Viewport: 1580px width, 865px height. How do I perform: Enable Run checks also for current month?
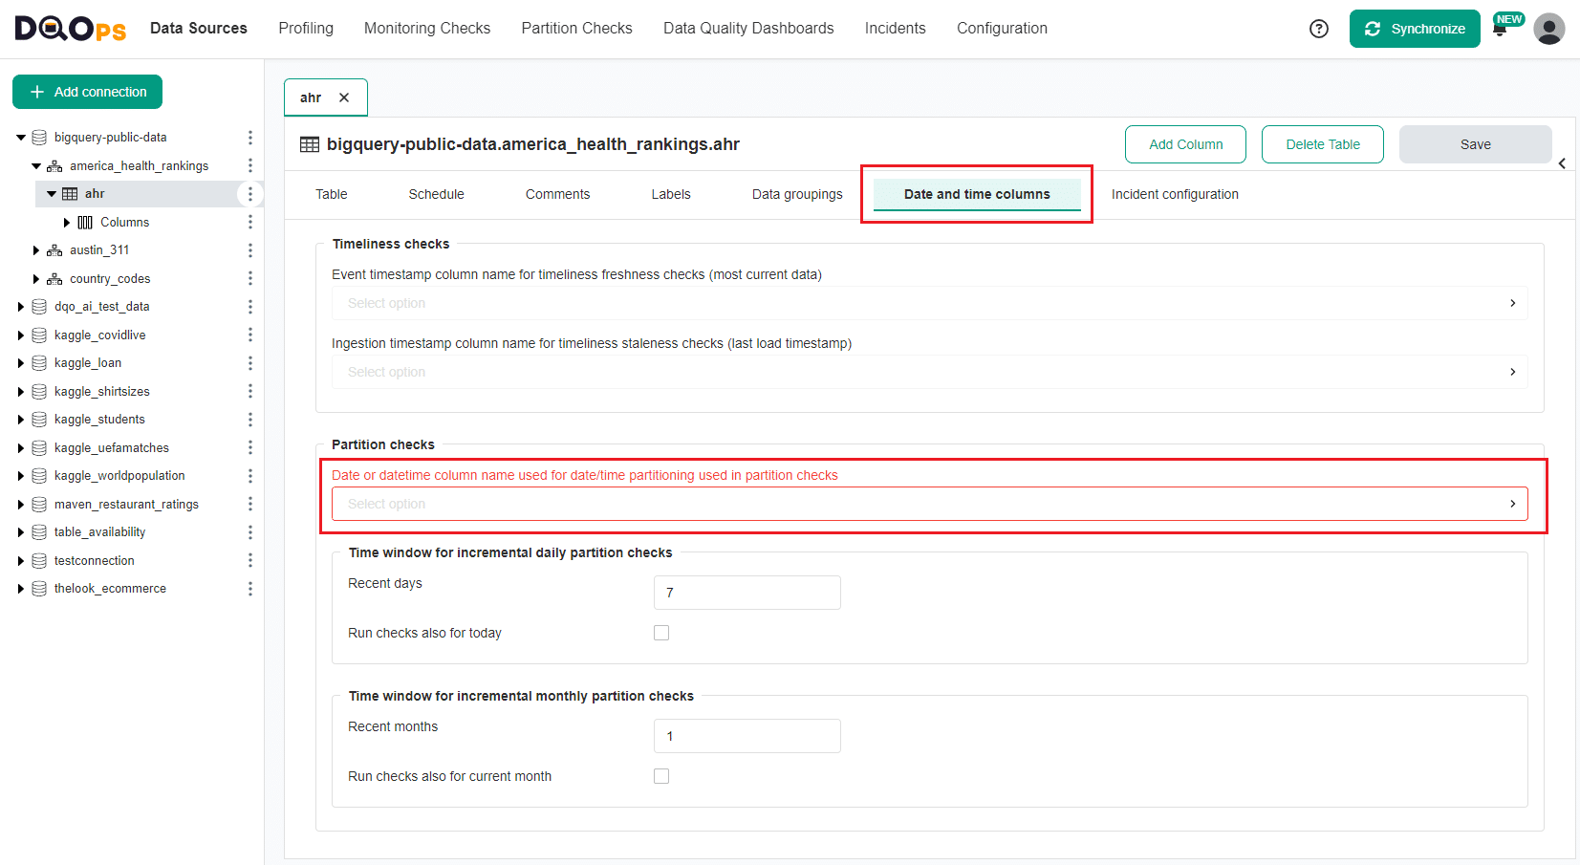661,775
